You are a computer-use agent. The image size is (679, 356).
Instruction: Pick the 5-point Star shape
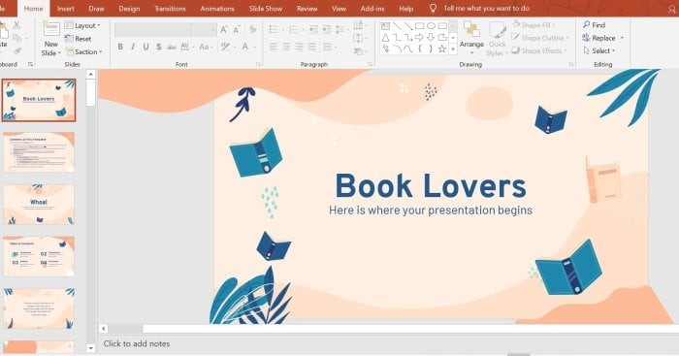[x=442, y=49]
